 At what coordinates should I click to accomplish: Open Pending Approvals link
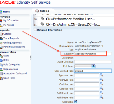(12, 43)
